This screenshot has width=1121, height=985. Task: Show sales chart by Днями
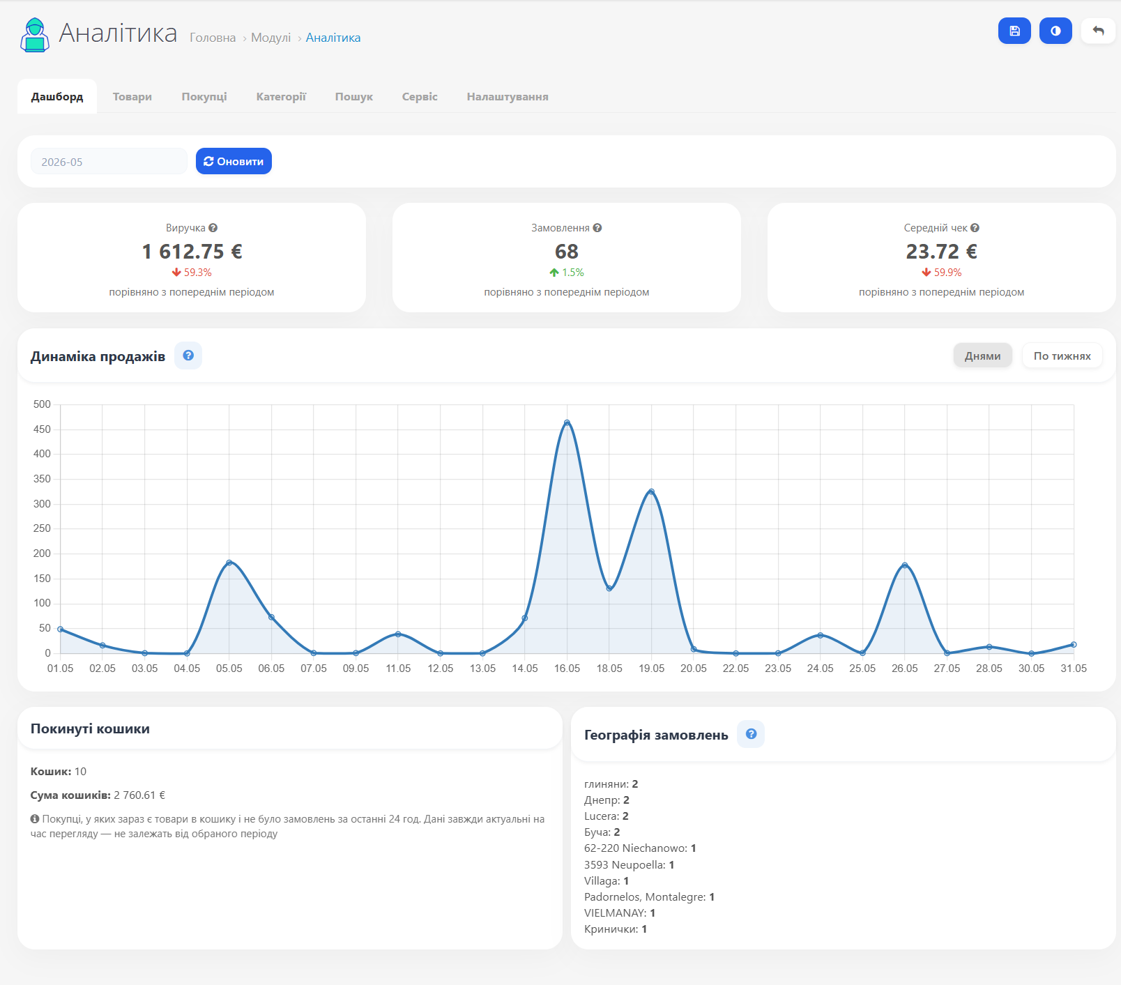pos(983,356)
